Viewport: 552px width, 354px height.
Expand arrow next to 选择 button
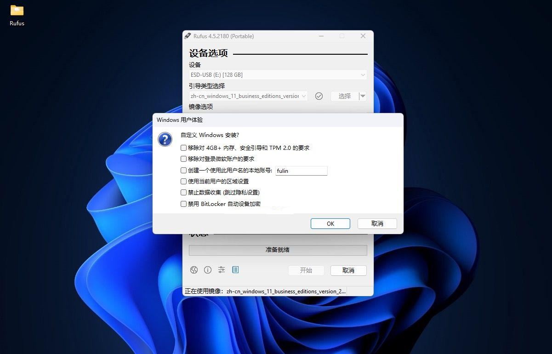363,96
